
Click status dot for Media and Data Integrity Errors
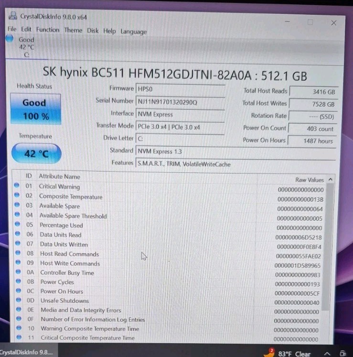[x=19, y=309]
